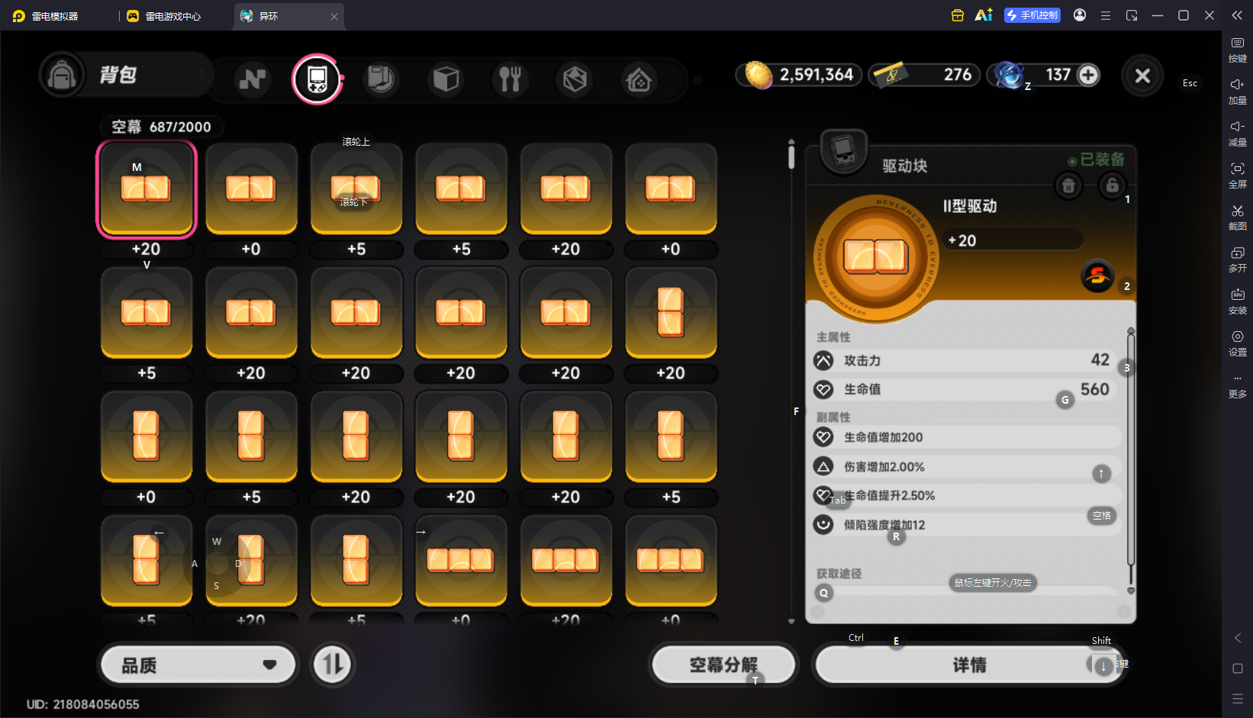This screenshot has width=1253, height=718.
Task: Open the user account icon in title bar
Action: click(1080, 15)
